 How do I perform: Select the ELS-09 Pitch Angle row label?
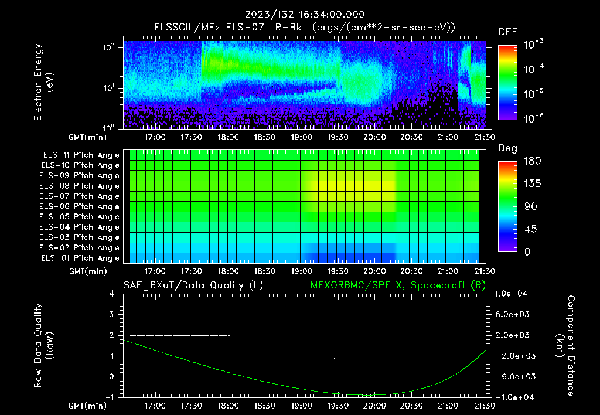[x=80, y=176]
